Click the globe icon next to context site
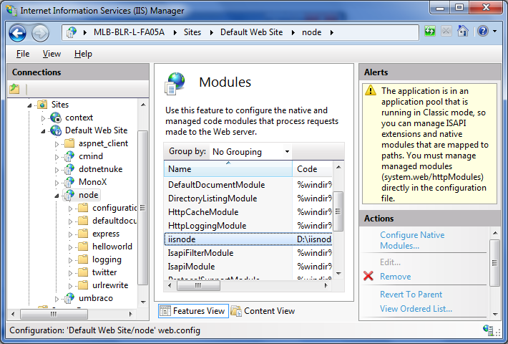This screenshot has height=344, width=508. coord(56,118)
